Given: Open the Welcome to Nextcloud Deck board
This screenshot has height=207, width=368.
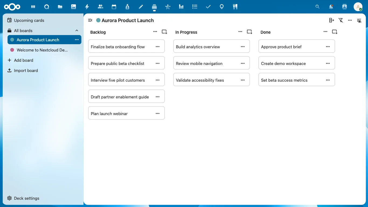Looking at the screenshot, I should tap(44, 50).
